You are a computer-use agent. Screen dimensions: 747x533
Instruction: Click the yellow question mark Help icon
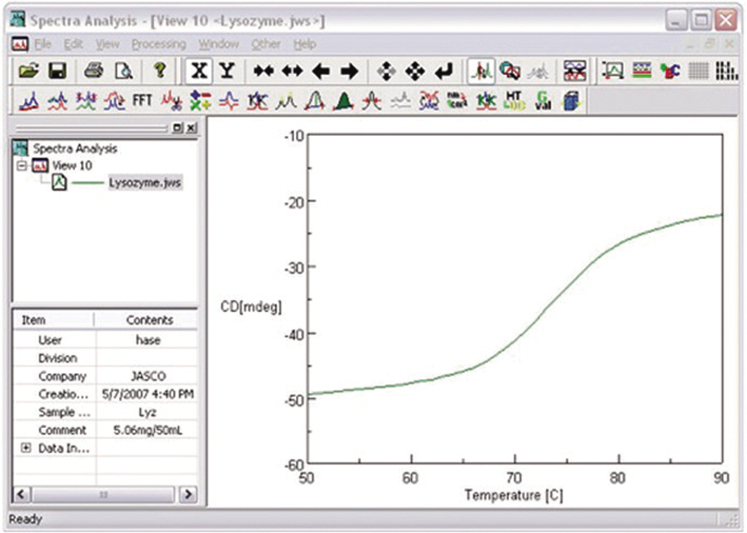pos(159,72)
